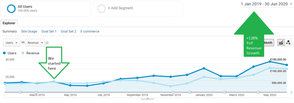The width and height of the screenshot is (294, 103).
Task: Select the Explorer tab
Action: pyautogui.click(x=9, y=23)
